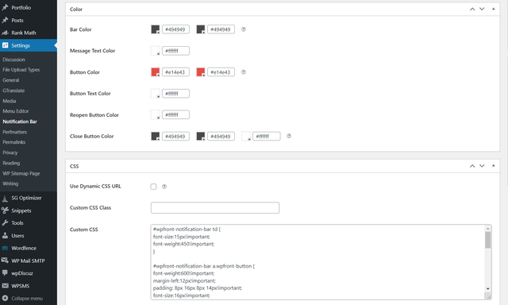Screen dimensions: 508x305
Task: Go to WP Sitemap Page settings
Action: [x=21, y=173]
